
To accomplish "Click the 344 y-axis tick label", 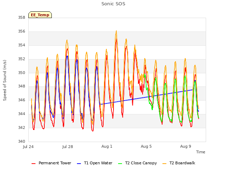I will click(x=22, y=114).
